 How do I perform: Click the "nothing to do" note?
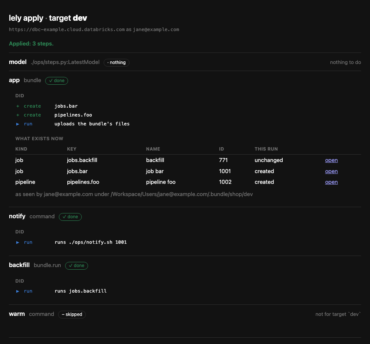click(346, 62)
